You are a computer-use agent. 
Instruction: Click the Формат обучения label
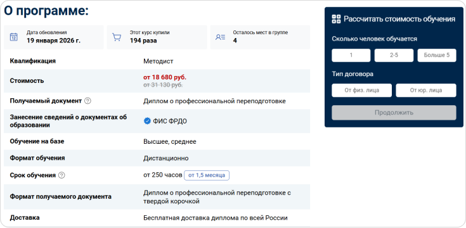coord(37,158)
